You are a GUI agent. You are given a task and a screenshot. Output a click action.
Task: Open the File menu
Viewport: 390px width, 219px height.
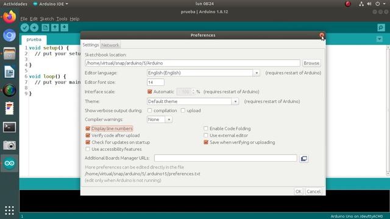coord(24,19)
